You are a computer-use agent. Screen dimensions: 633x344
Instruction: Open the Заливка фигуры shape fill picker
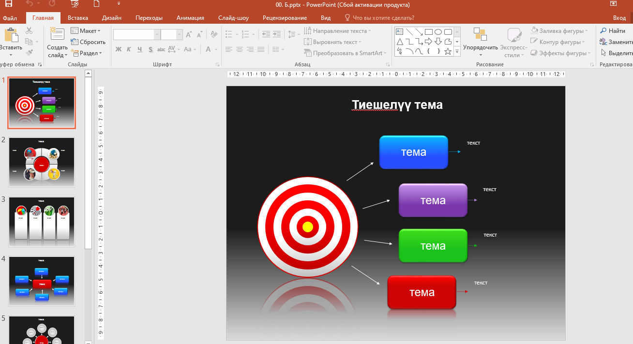[x=559, y=31]
